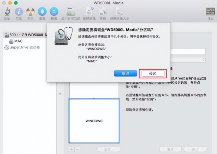The image size is (217, 154).
Task: Click the "WINDOWS" text in dialog
Action: click(96, 49)
